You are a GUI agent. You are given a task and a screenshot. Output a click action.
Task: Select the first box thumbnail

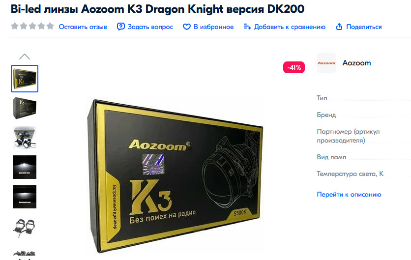tap(25, 79)
